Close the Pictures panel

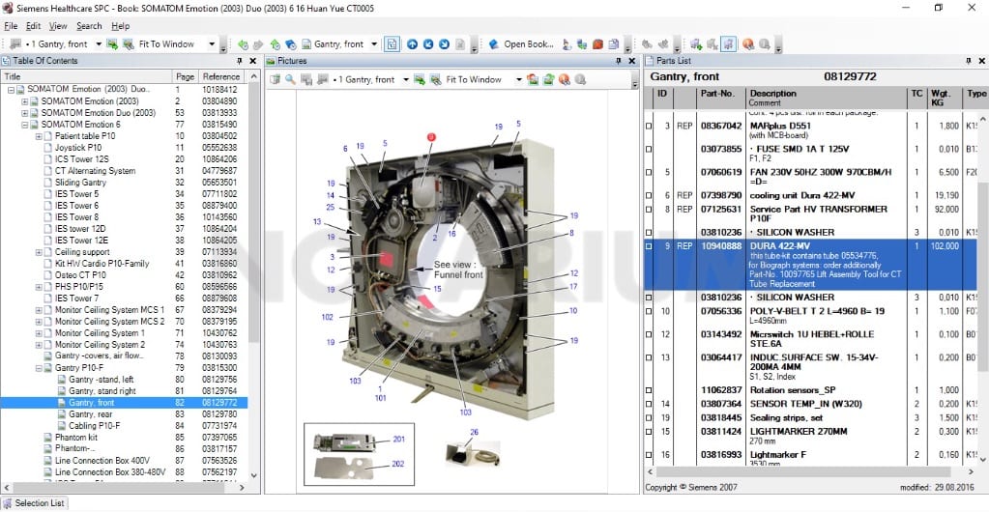pyautogui.click(x=632, y=61)
